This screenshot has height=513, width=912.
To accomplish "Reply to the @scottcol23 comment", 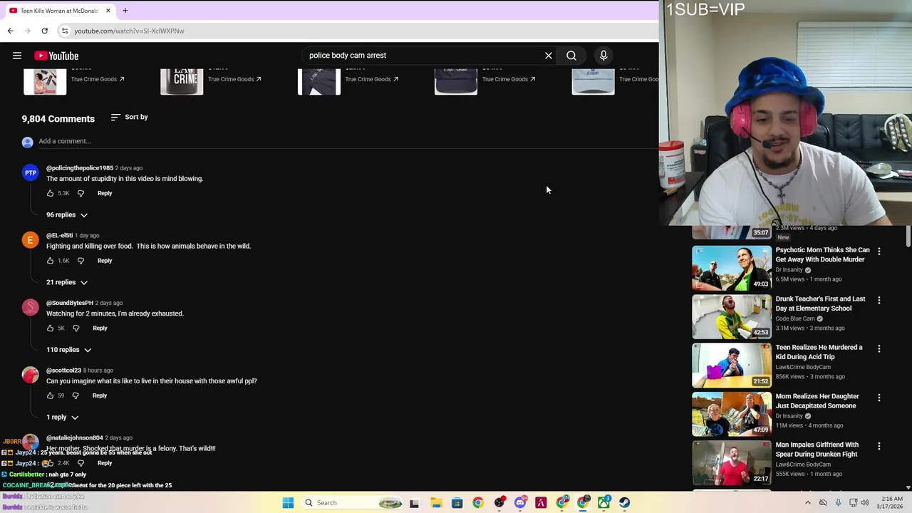I will pos(100,395).
